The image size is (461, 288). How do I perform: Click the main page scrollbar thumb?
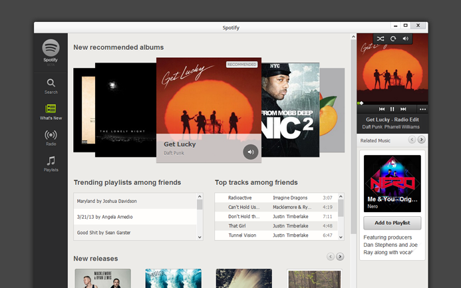(353, 136)
